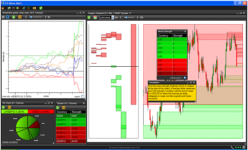248x150 pixels.
Task: Click the hand icon in main toolbar
Action: [3, 8]
